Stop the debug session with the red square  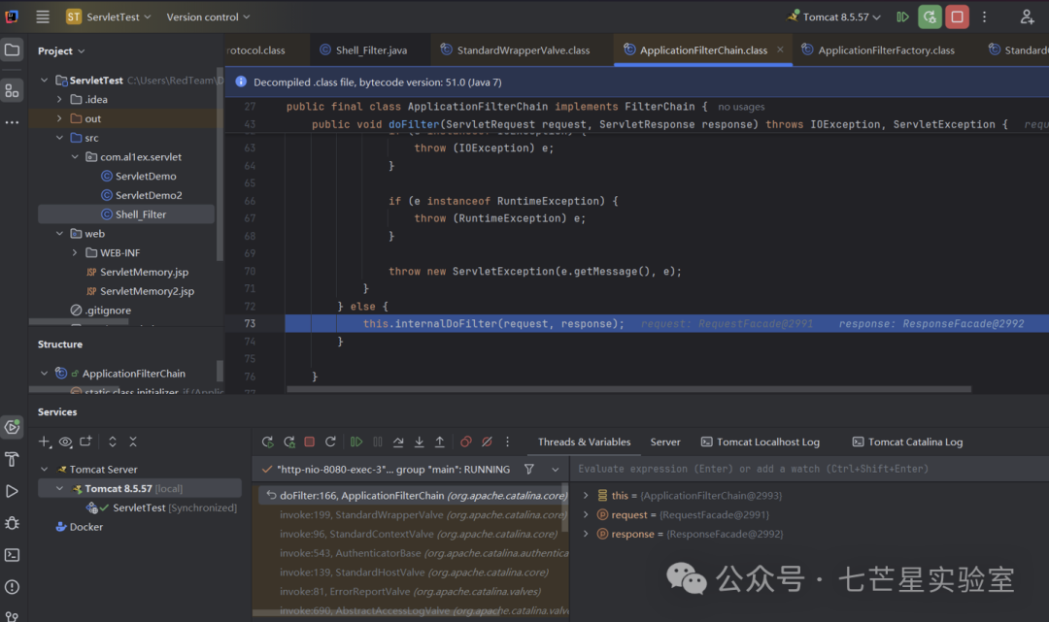[x=309, y=442]
